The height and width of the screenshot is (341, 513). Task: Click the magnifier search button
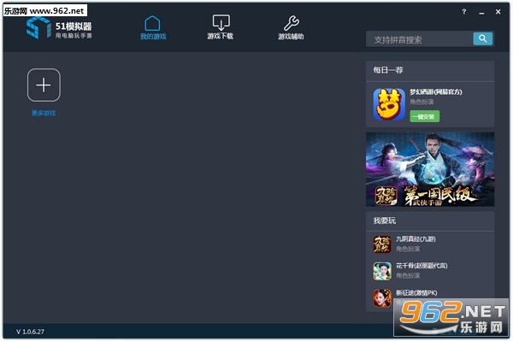[482, 39]
